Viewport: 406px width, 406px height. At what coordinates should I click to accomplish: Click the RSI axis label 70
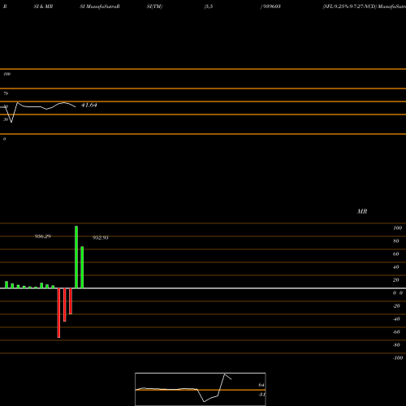click(6, 93)
